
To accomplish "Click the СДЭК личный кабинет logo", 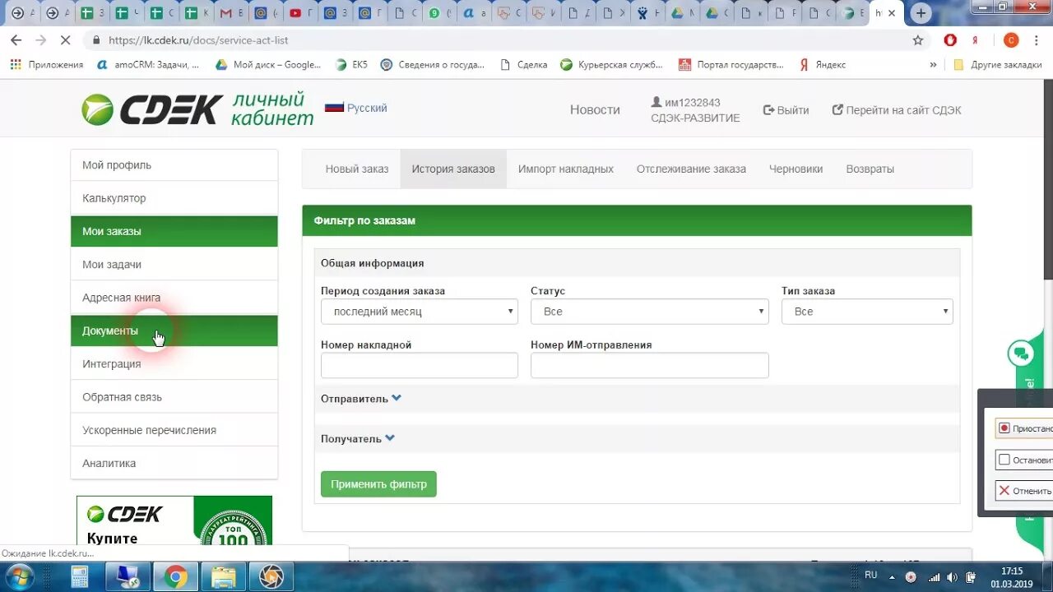I will (x=197, y=109).
